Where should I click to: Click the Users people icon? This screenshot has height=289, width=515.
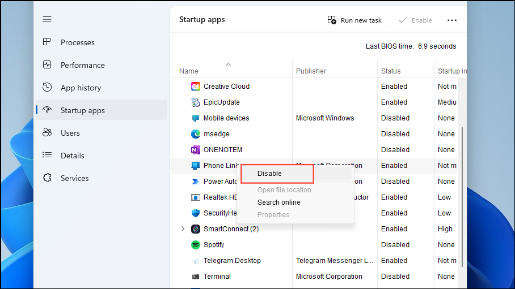[47, 132]
